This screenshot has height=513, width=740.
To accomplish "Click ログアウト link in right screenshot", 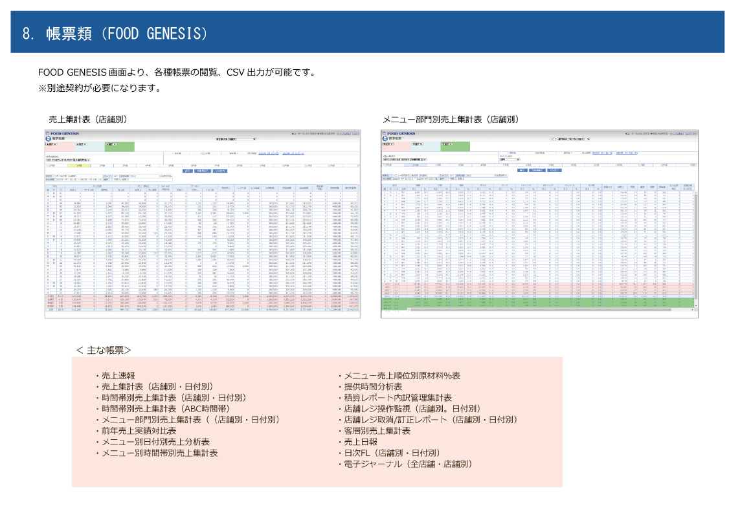I will [x=691, y=134].
